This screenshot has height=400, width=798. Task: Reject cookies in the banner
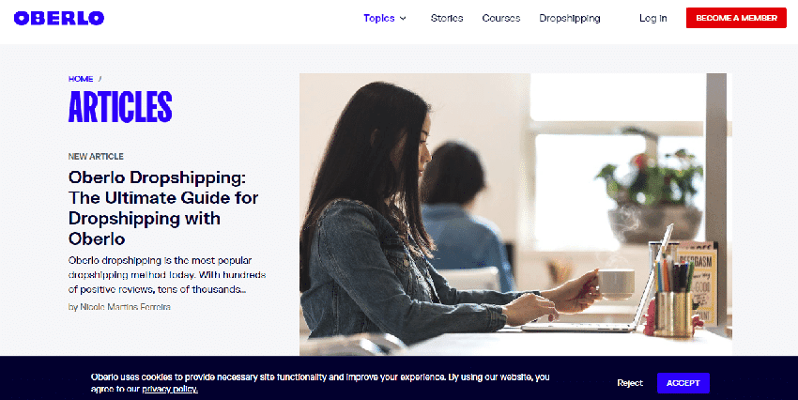pyautogui.click(x=630, y=383)
